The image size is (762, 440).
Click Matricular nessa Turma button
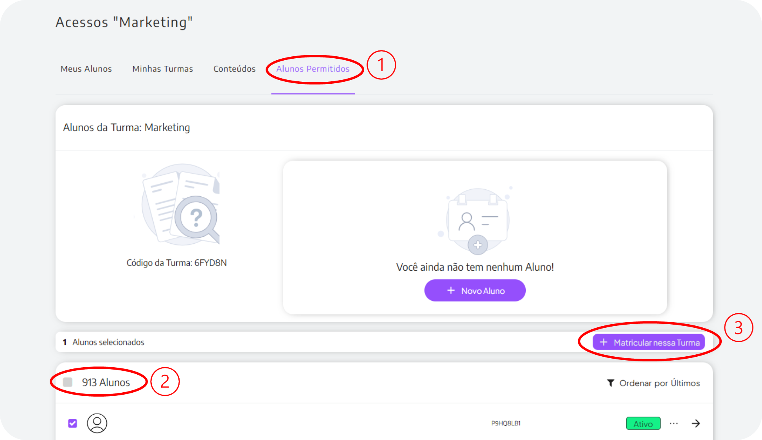pyautogui.click(x=649, y=342)
